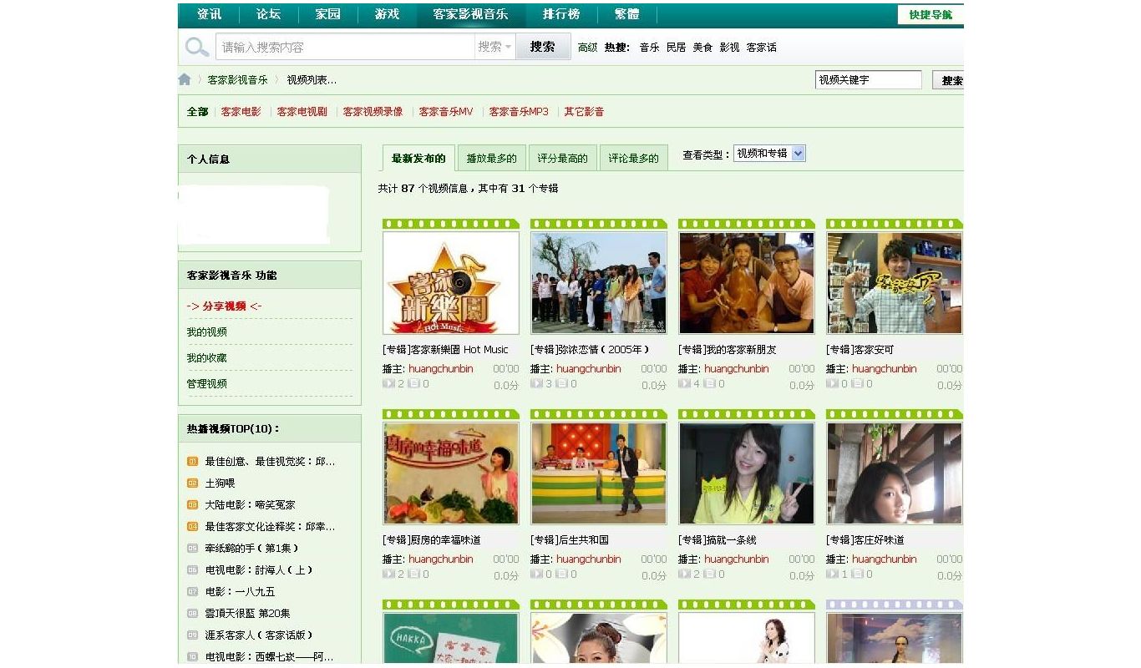Click play count icon under 客家安可 card

point(832,383)
